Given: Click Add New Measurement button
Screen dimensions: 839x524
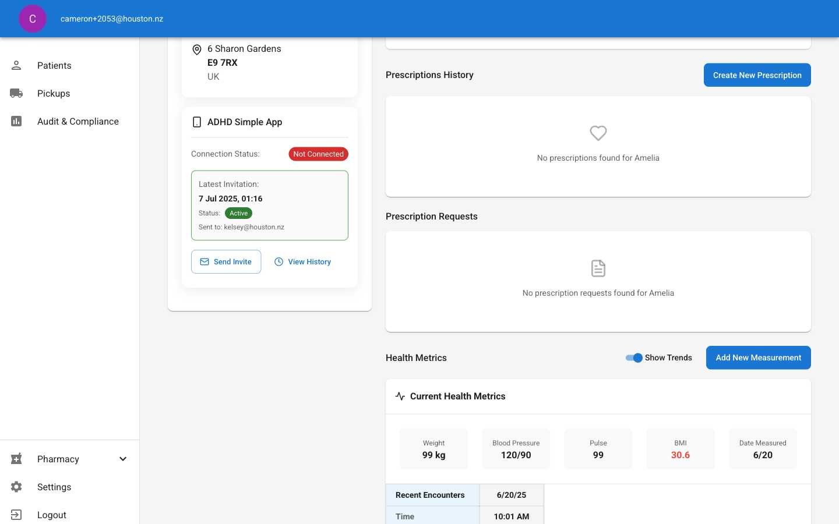Looking at the screenshot, I should coord(759,357).
